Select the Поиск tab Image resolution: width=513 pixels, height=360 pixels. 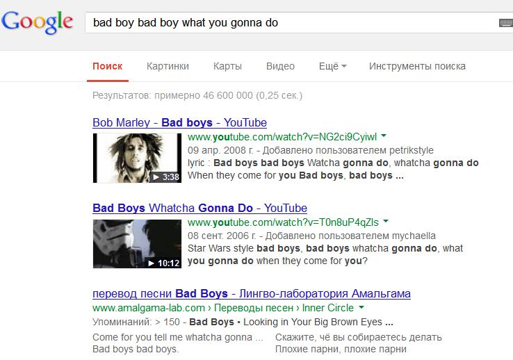[107, 67]
